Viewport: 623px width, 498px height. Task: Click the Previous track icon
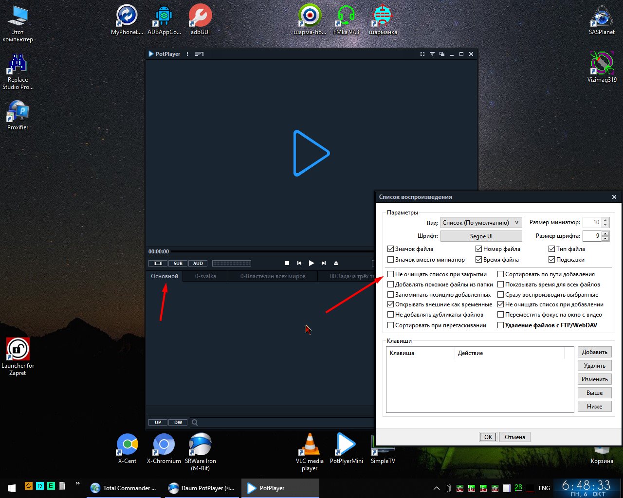pos(299,263)
